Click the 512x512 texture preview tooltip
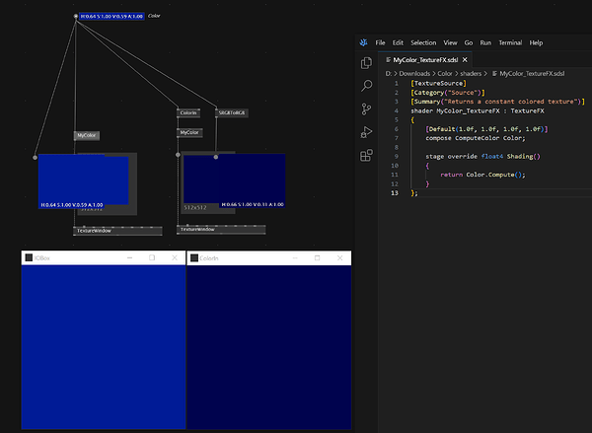This screenshot has height=433, width=592. [194, 208]
